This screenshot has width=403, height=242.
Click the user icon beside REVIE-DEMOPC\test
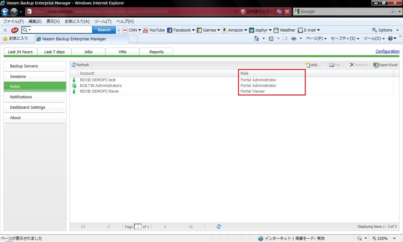pos(74,80)
